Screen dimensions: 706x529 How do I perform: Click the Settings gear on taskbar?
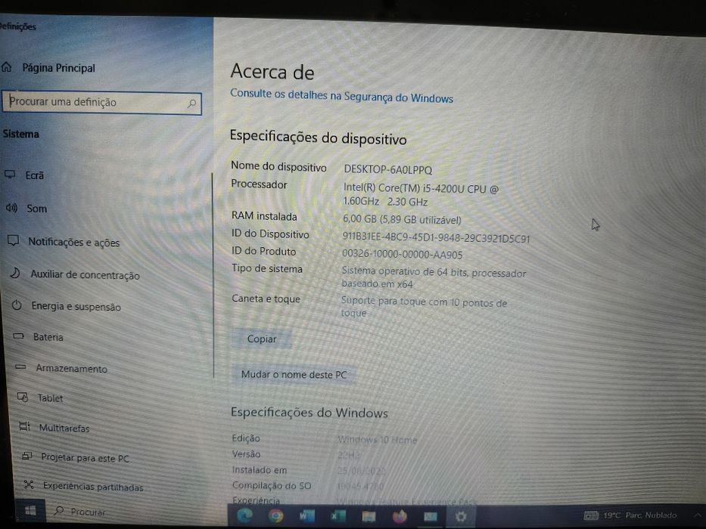point(461,516)
